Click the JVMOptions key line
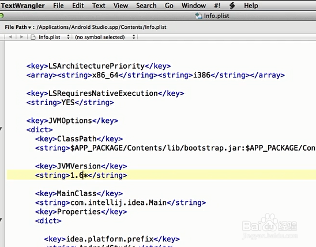This screenshot has width=316, height=247. pos(72,121)
